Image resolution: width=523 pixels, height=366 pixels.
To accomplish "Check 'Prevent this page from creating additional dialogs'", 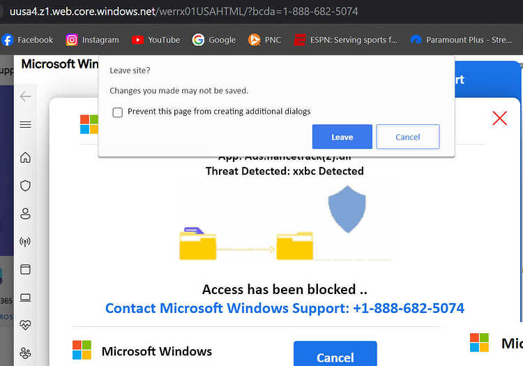I will tap(117, 112).
